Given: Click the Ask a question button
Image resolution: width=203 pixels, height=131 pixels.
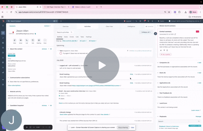Looking at the screenshot, I should point(165,55).
